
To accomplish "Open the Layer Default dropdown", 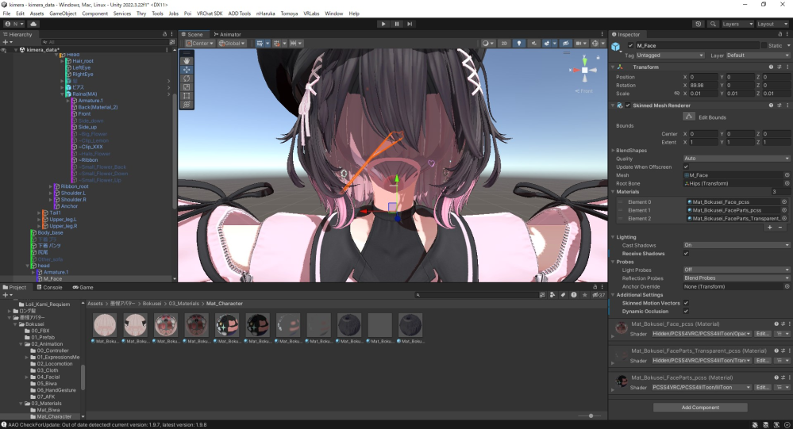I will click(757, 55).
